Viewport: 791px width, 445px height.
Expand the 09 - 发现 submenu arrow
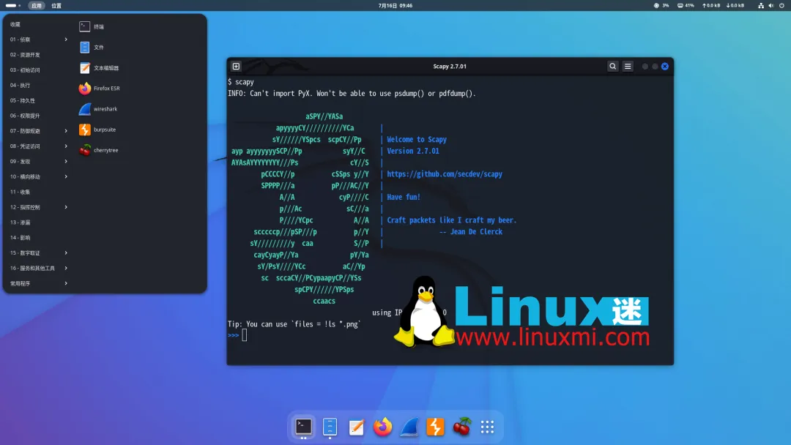point(66,161)
